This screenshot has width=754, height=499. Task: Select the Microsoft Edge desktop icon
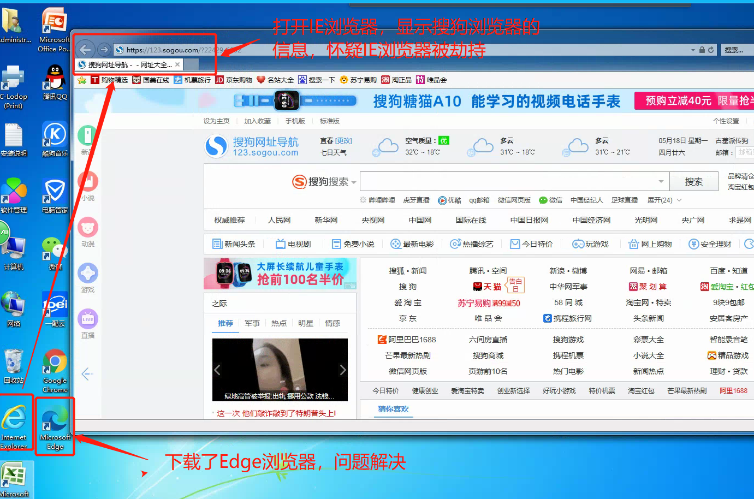[x=55, y=427]
